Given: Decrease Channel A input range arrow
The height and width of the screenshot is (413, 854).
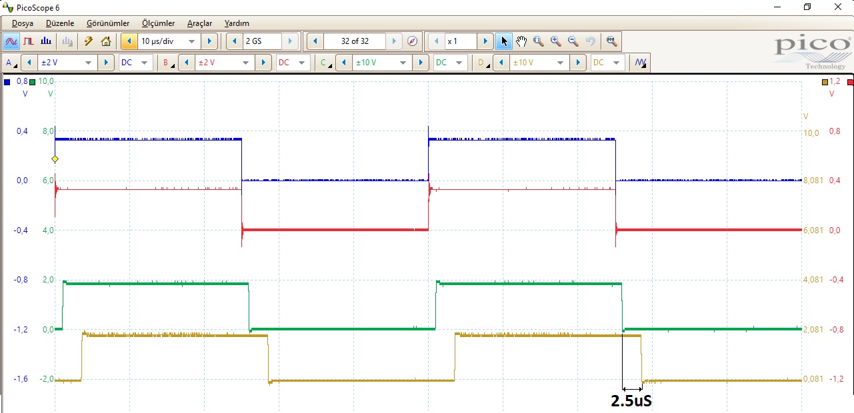Looking at the screenshot, I should point(29,63).
